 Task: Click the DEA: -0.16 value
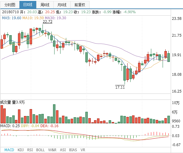click(49, 126)
